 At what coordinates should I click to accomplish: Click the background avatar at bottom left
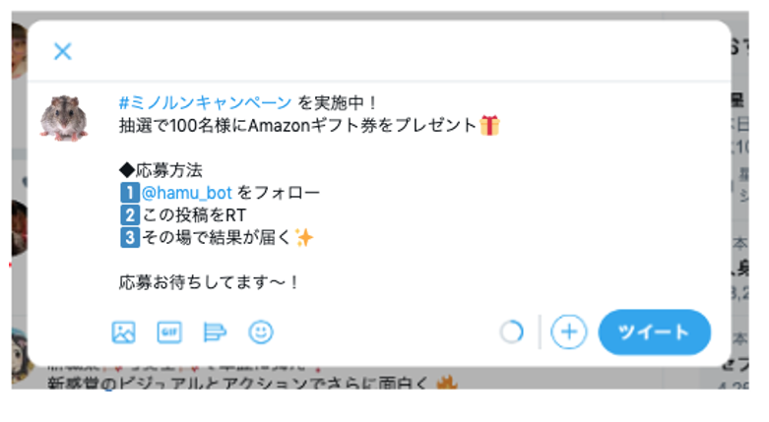(x=21, y=355)
